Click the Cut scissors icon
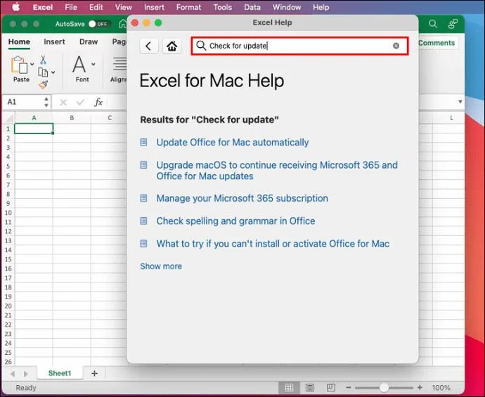Viewport: 485px width, 397px height. coord(43,59)
